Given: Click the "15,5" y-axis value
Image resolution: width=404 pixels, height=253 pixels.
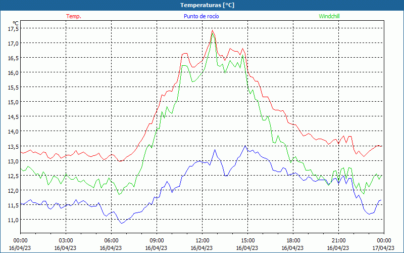Looking at the screenshot, I should coord(13,88).
